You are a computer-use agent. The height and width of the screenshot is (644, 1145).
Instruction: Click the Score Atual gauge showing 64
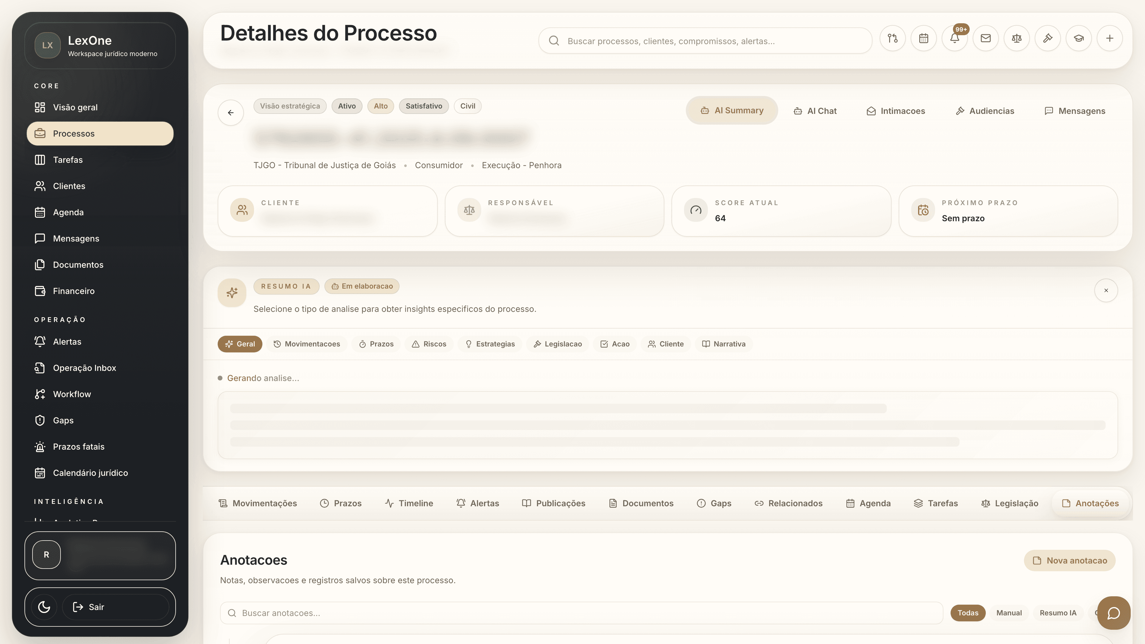[781, 211]
